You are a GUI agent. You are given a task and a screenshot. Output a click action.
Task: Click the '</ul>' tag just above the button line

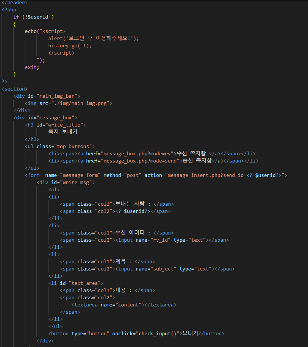[56, 326]
